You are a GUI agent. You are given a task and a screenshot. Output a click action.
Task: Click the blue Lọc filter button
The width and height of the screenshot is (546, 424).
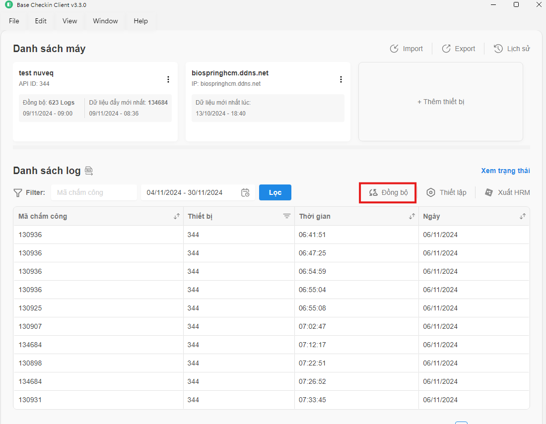275,192
